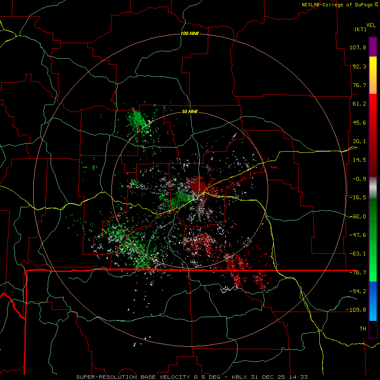Click the VEL label above the scale

point(371,25)
